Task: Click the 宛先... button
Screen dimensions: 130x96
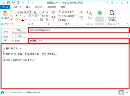Action: point(20,30)
